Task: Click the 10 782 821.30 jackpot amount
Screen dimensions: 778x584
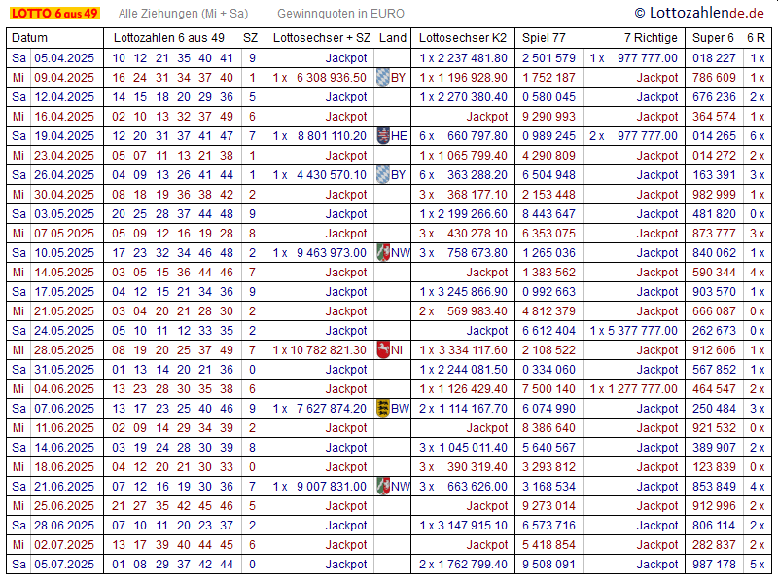Action: 326,350
